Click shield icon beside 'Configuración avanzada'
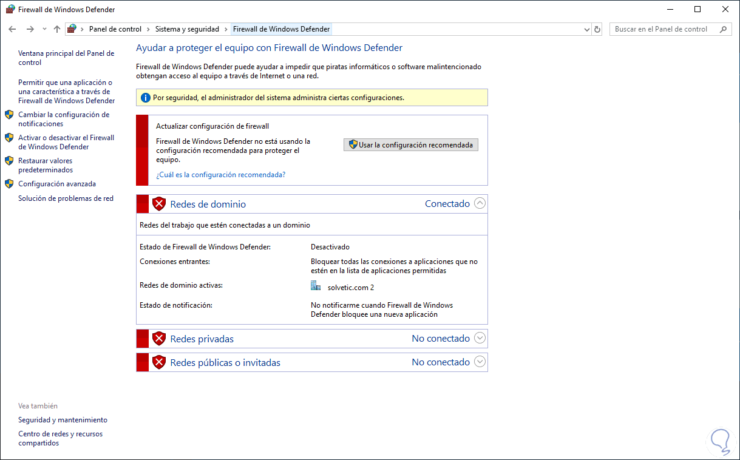The width and height of the screenshot is (740, 460). click(9, 184)
